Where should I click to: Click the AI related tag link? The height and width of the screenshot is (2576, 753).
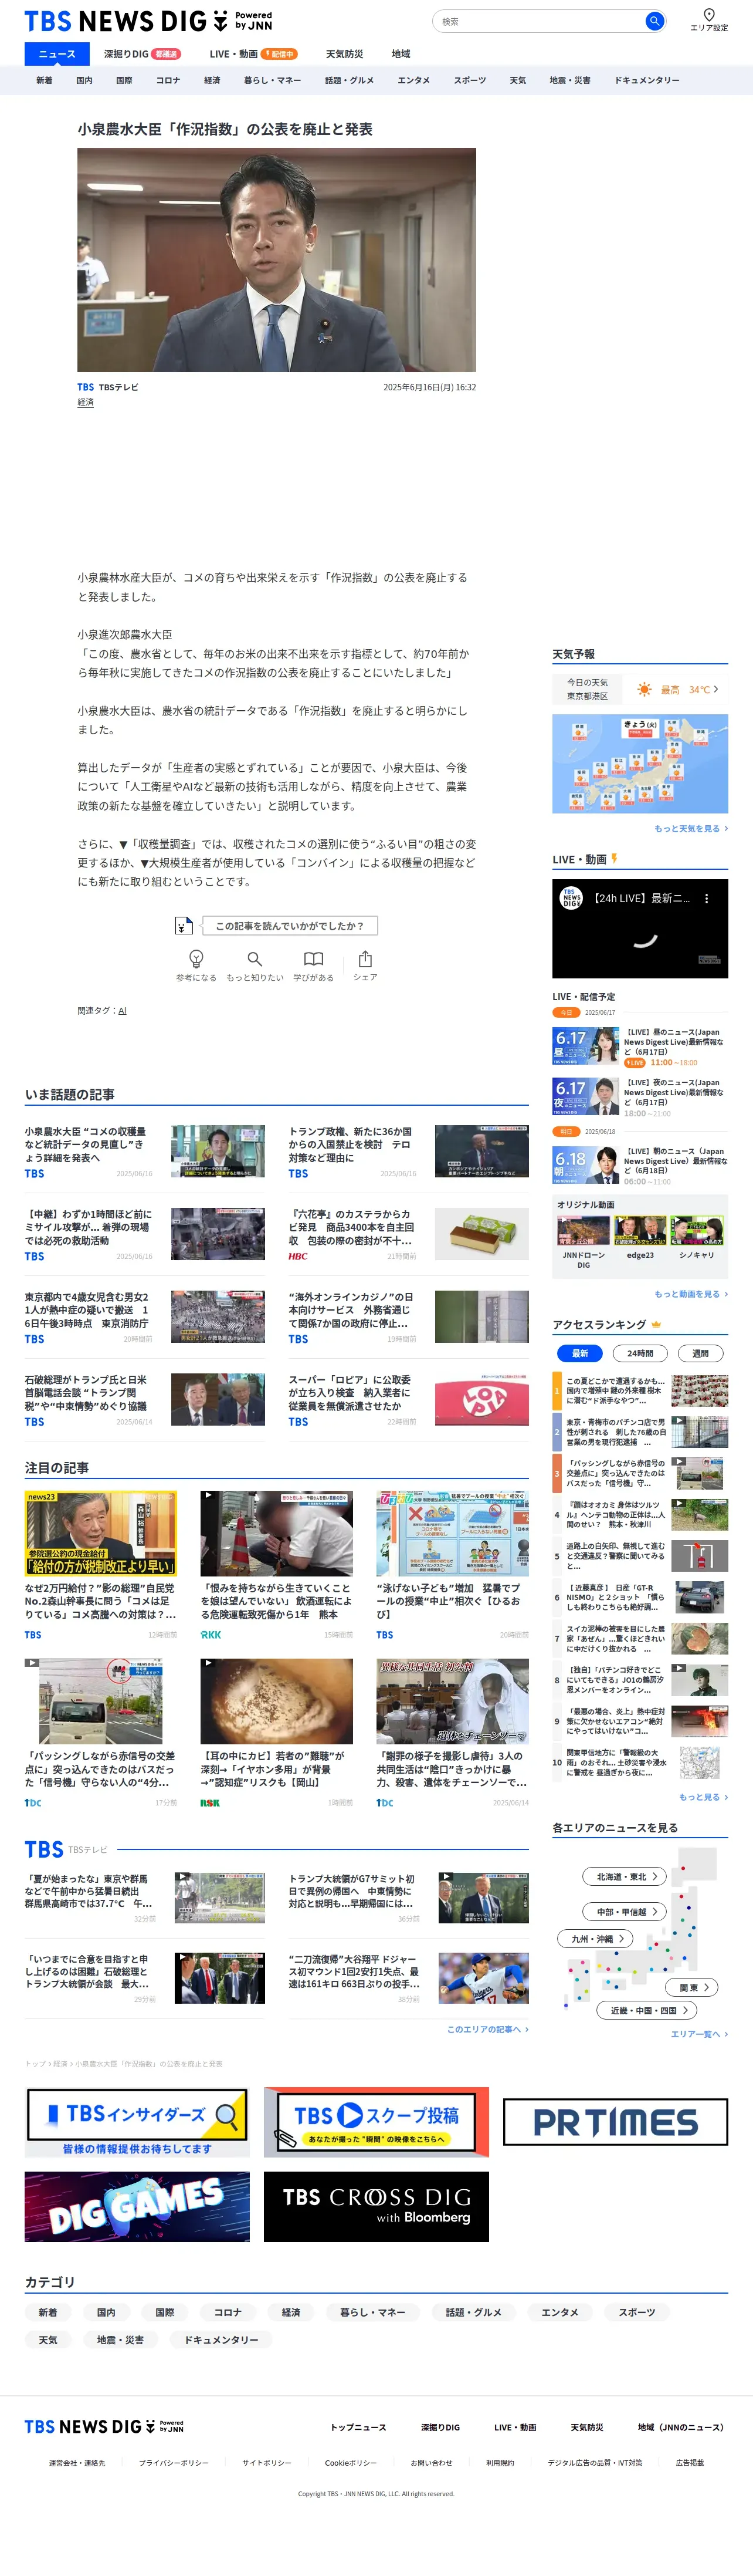coord(122,1011)
